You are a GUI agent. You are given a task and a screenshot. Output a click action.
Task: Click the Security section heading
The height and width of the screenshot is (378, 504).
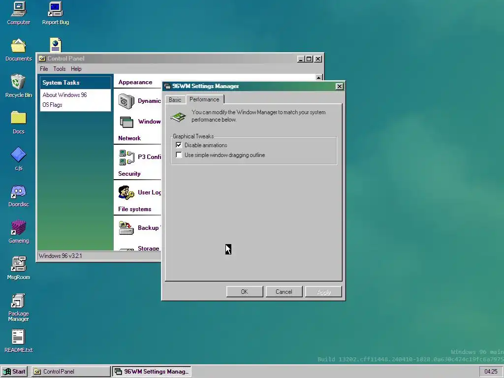coord(129,174)
